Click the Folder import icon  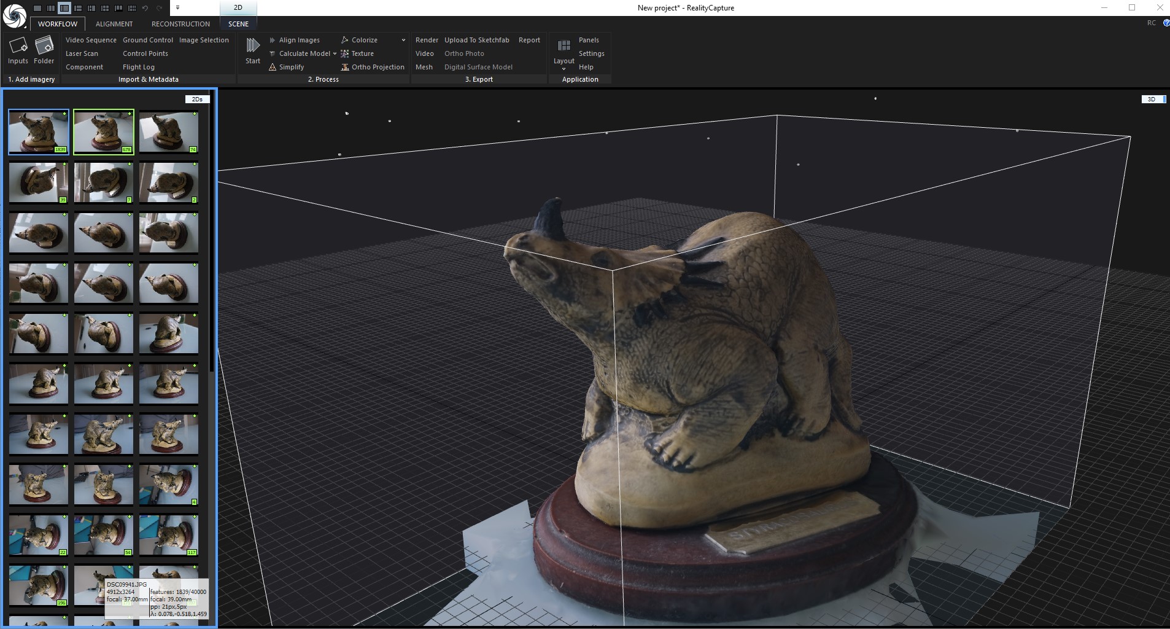pyautogui.click(x=44, y=45)
